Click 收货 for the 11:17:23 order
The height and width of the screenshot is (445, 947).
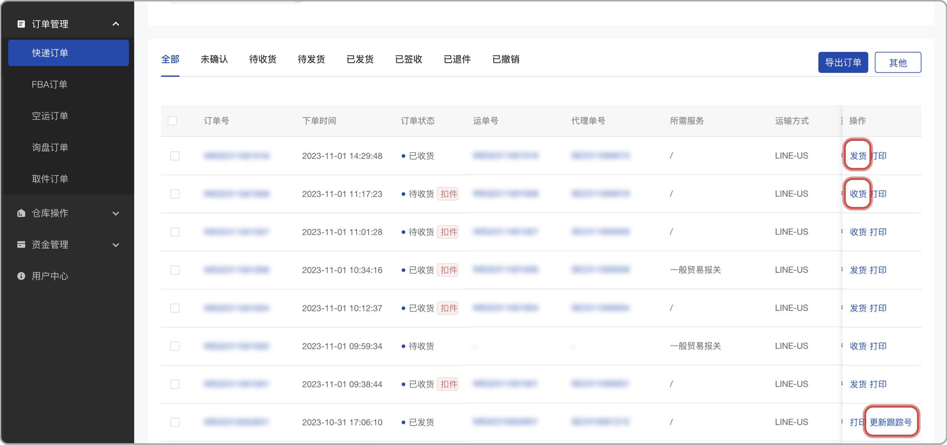pos(858,194)
